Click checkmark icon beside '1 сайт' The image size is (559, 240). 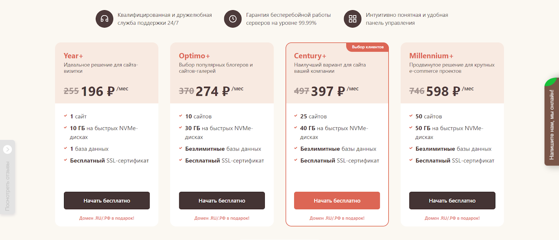[x=65, y=116]
